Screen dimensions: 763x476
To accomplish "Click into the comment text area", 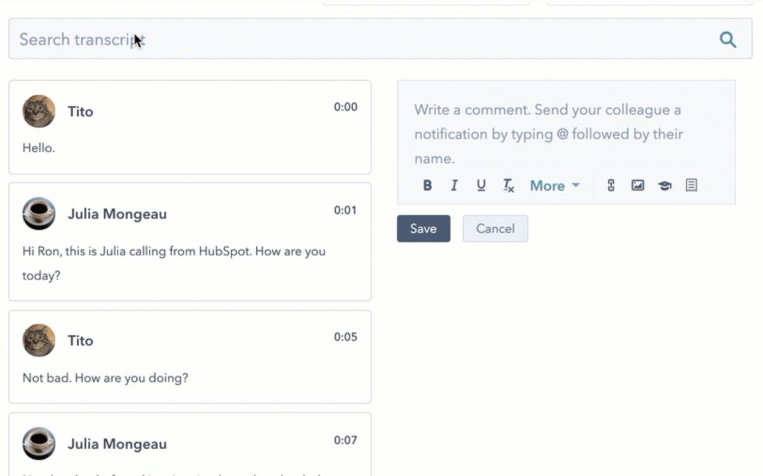I will pos(566,134).
